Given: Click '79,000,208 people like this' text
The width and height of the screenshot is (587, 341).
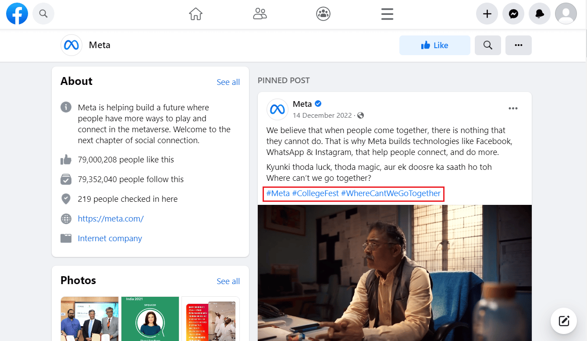Looking at the screenshot, I should tap(126, 160).
